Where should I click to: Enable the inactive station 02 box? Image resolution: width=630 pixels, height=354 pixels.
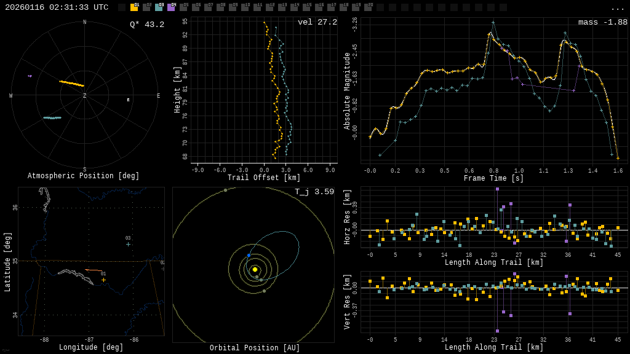[146, 7]
